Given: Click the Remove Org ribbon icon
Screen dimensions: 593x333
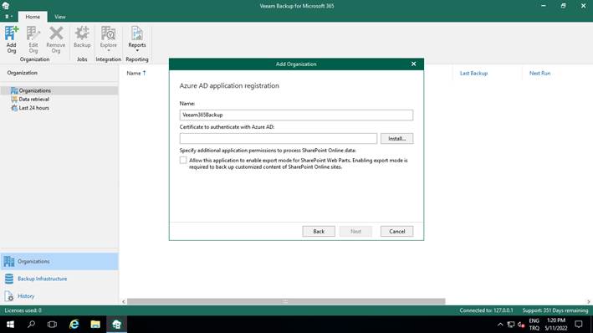Looking at the screenshot, I should [56, 39].
